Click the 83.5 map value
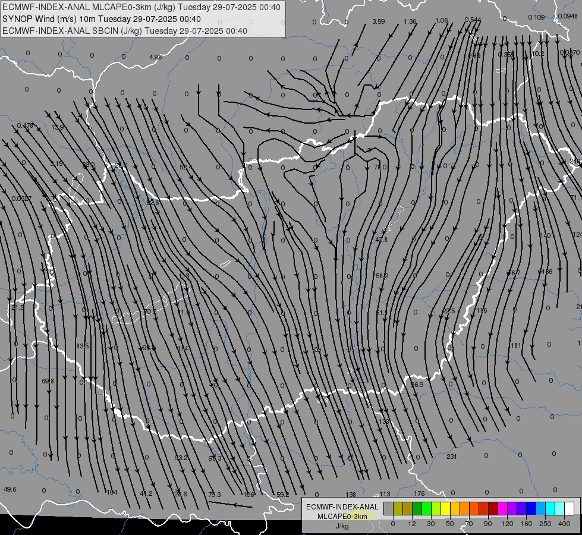Image resolution: width=582 pixels, height=535 pixels. point(83,346)
